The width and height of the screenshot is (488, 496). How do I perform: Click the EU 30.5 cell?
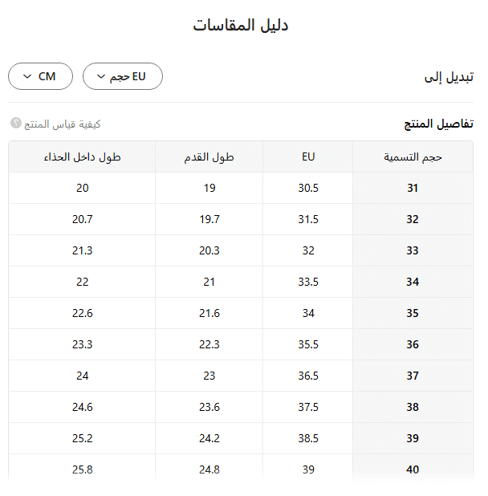[308, 189]
